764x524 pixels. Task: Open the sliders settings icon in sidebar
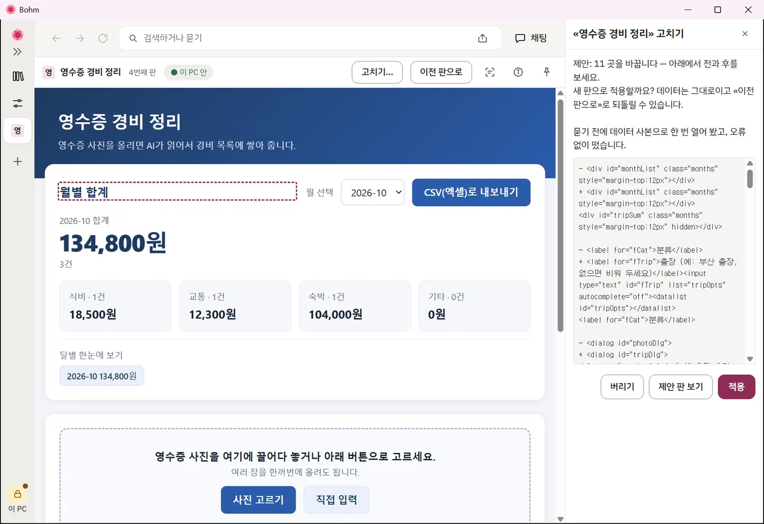coord(17,103)
